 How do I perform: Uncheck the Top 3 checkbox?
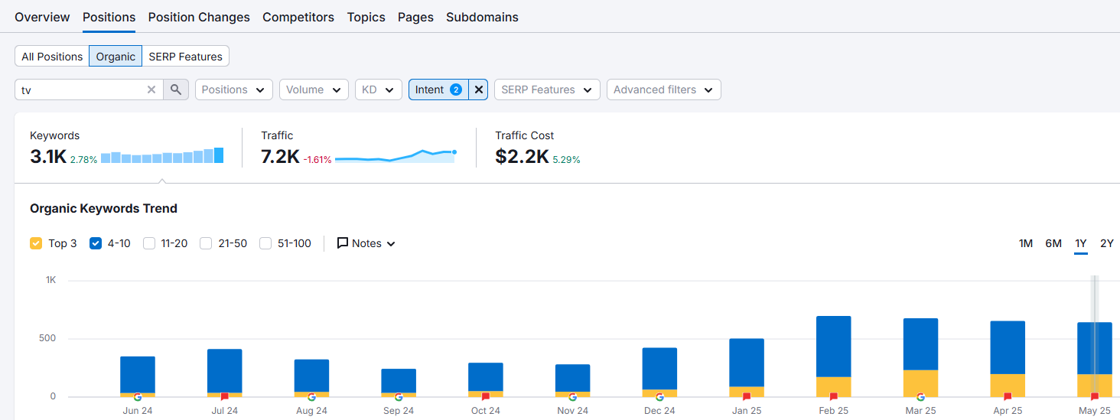(36, 243)
